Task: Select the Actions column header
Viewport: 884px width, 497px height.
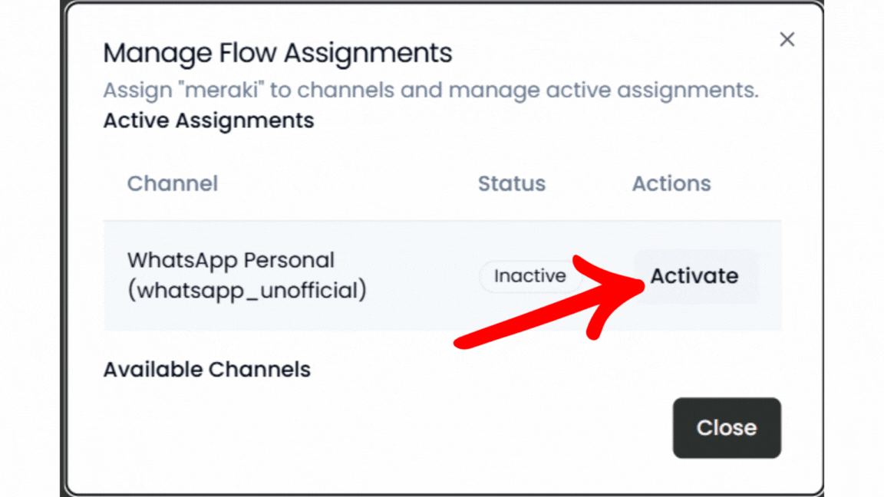Action: [671, 184]
